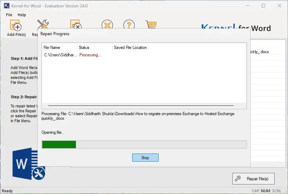Click the shopping cart buy icon
The height and width of the screenshot is (194, 288).
(151, 24)
